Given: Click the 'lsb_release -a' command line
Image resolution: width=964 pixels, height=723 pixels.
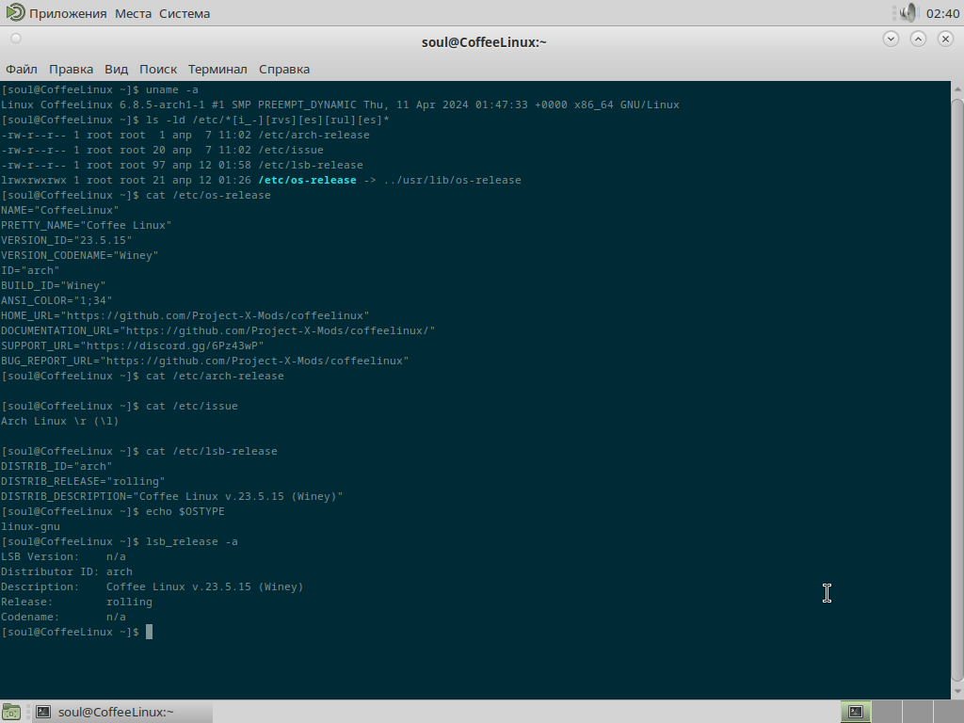Looking at the screenshot, I should tap(120, 541).
